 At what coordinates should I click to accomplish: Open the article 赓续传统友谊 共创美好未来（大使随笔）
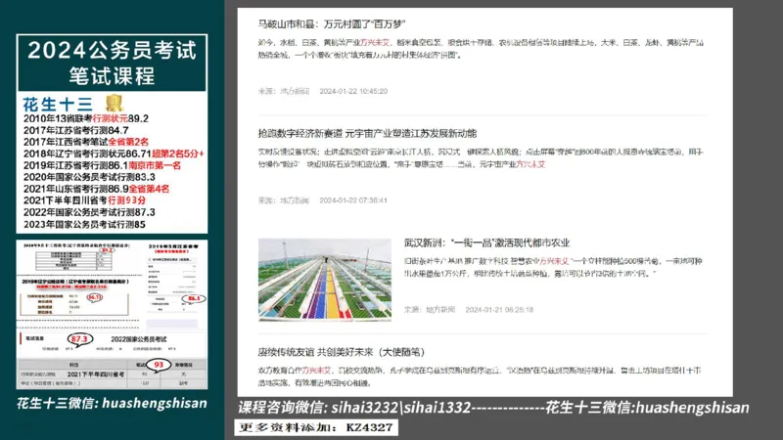click(341, 352)
